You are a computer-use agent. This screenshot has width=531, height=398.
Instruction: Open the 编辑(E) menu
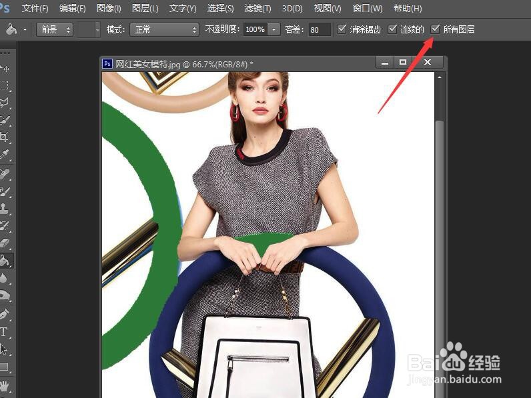click(x=72, y=8)
